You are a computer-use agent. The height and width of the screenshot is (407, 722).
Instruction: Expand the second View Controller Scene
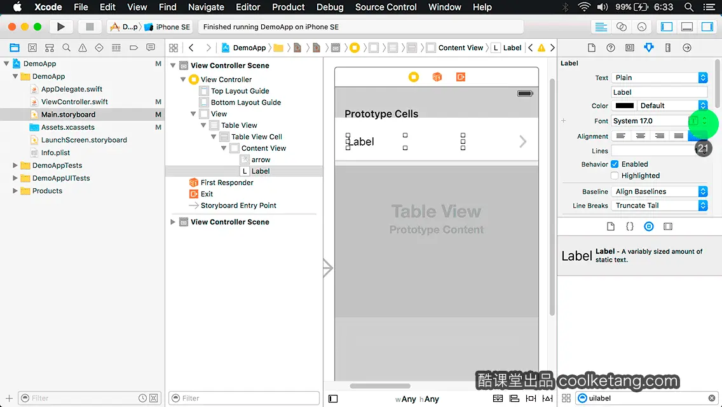click(x=173, y=222)
